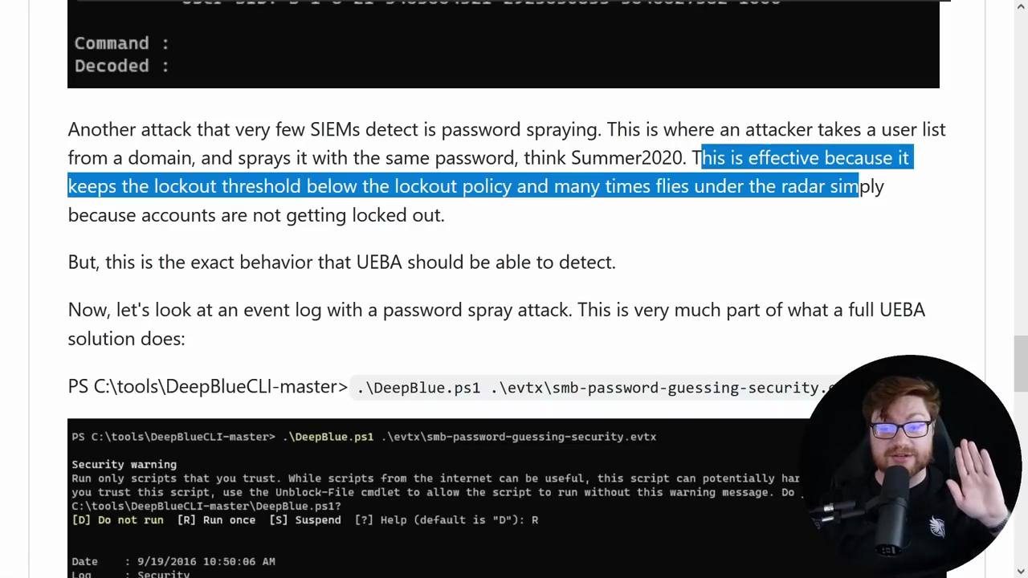This screenshot has width=1028, height=578.
Task: Click the sentence about UEBA detecting behavior
Action: [341, 263]
